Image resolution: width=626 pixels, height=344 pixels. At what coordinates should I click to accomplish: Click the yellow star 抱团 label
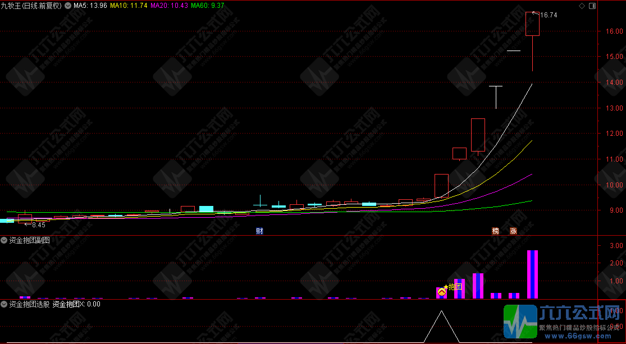point(453,287)
